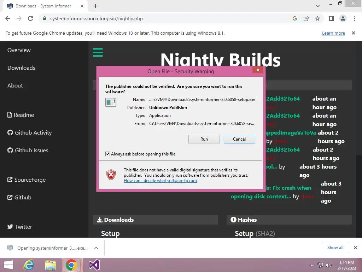Show all downloads

[x=335, y=248]
